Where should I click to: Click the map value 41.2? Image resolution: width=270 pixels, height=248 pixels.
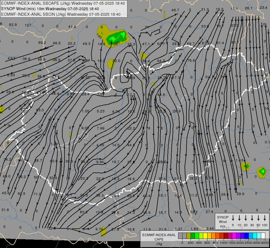point(72,27)
